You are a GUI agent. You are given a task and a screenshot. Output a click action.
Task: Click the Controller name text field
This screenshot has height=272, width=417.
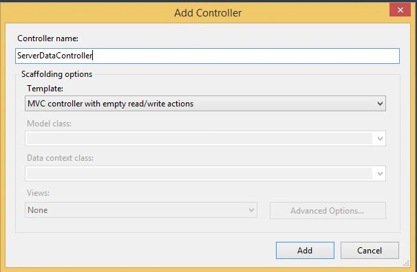207,56
